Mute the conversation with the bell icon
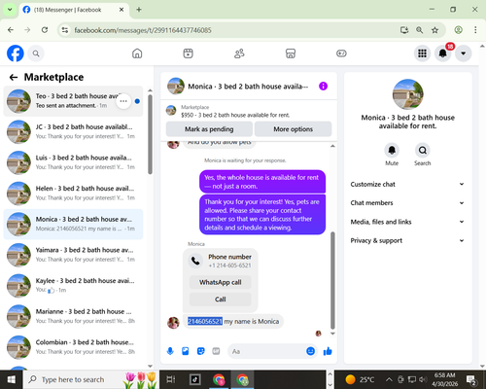The width and height of the screenshot is (486, 389). coord(392,150)
